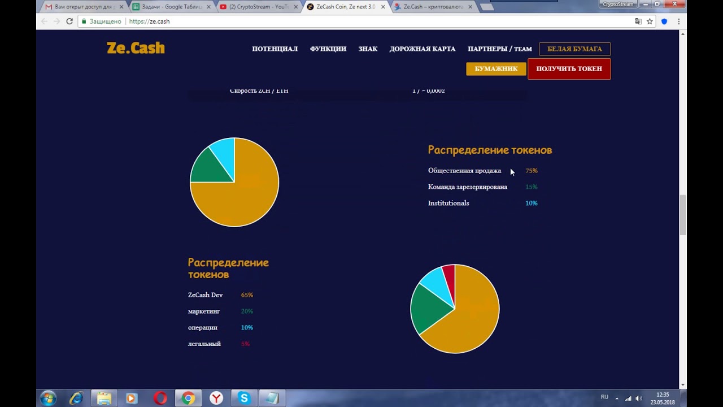This screenshot has height=407, width=723.
Task: Click the операции label
Action: pyautogui.click(x=202, y=328)
